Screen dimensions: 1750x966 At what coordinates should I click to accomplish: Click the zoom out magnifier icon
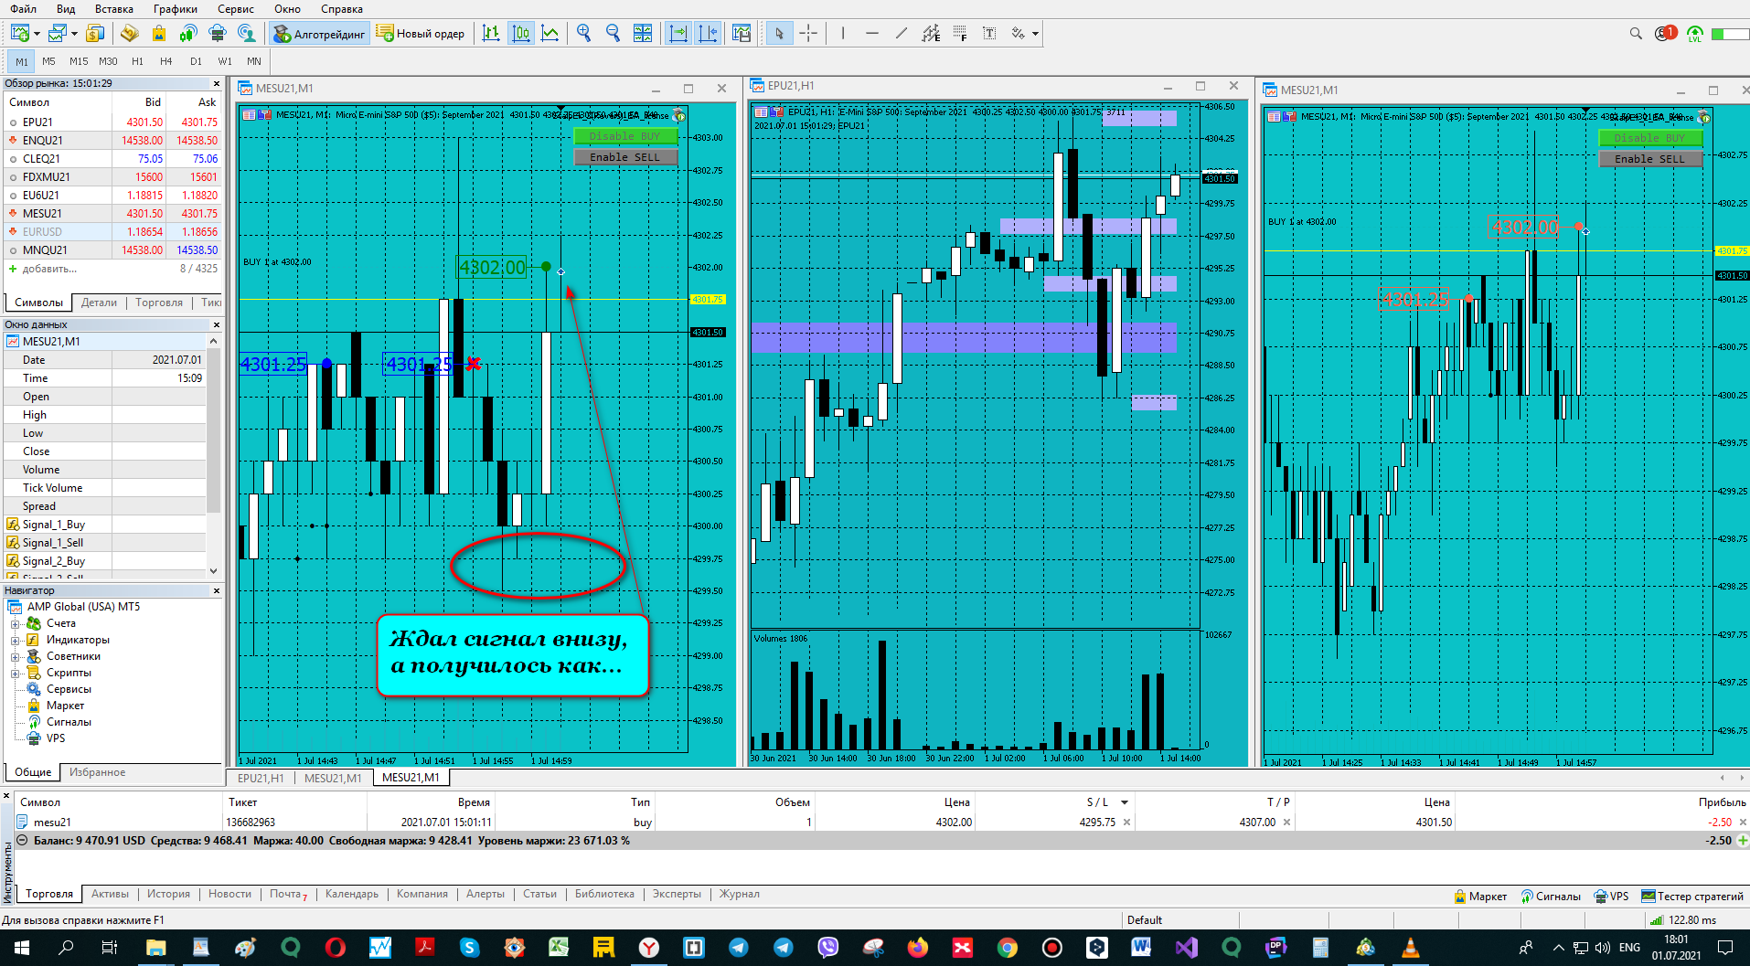[614, 34]
